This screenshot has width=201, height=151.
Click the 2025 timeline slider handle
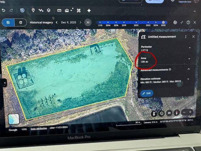point(163,22)
